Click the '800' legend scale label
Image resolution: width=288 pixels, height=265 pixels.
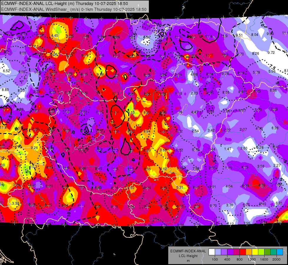coord(239,259)
